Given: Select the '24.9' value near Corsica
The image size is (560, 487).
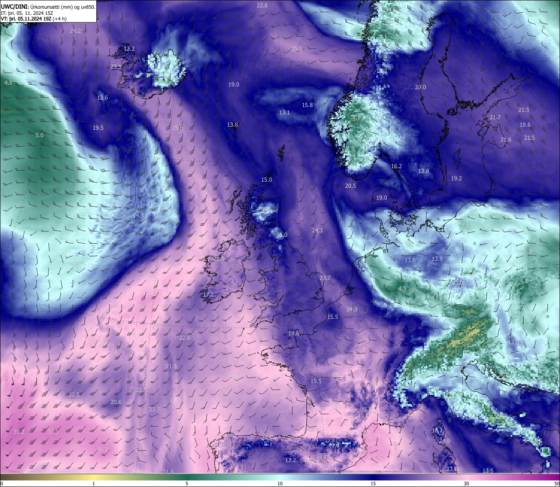Looking at the screenshot, I should 444,441.
